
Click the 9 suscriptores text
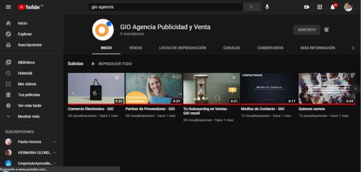click(x=132, y=34)
